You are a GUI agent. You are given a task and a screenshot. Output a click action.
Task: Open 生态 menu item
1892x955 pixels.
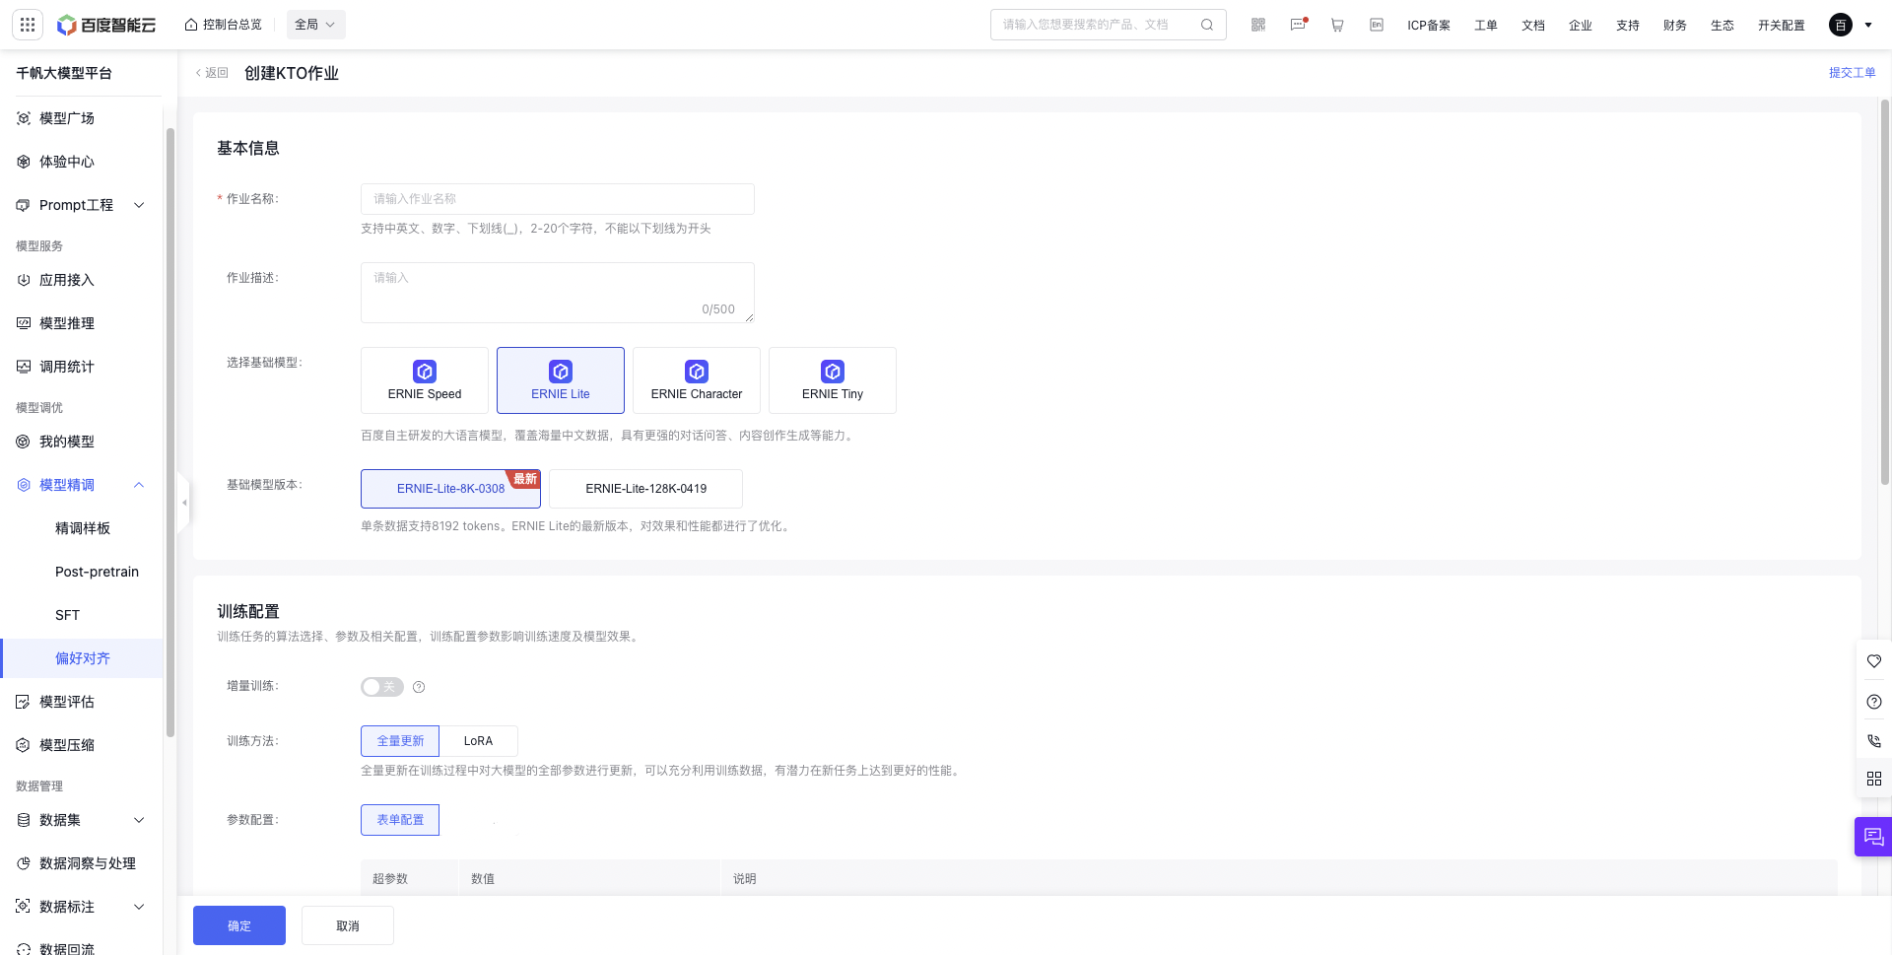point(1723,26)
